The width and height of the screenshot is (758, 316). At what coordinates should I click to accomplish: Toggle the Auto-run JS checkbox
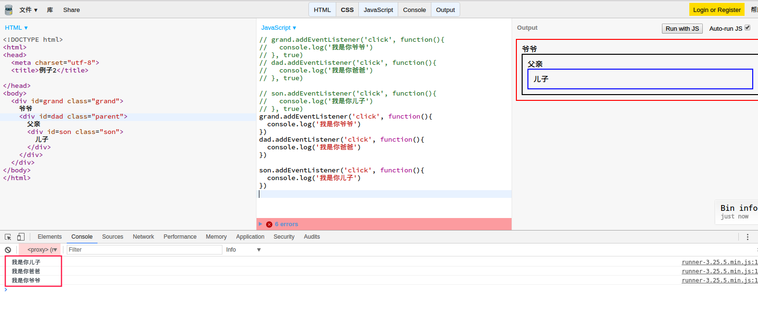tap(747, 28)
